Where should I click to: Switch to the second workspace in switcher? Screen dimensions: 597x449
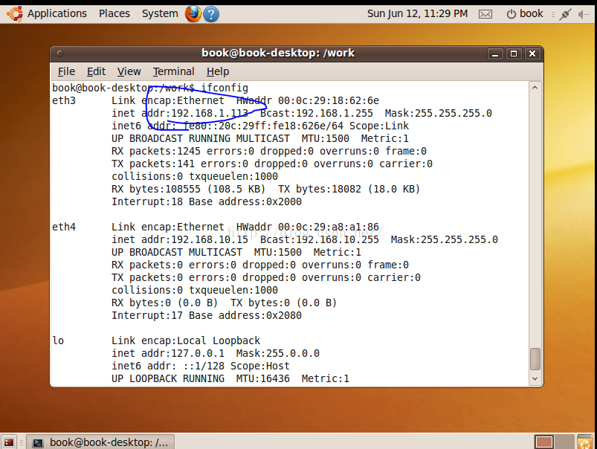click(x=564, y=442)
